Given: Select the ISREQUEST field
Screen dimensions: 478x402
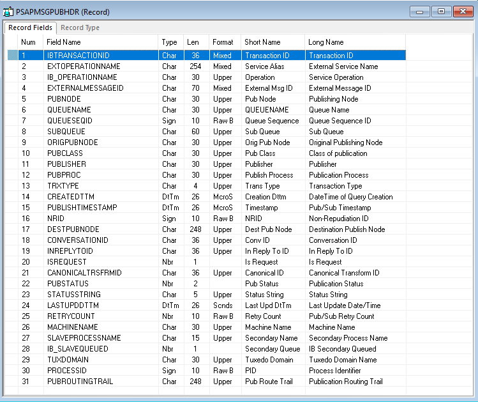Looking at the screenshot, I should coord(66,262).
